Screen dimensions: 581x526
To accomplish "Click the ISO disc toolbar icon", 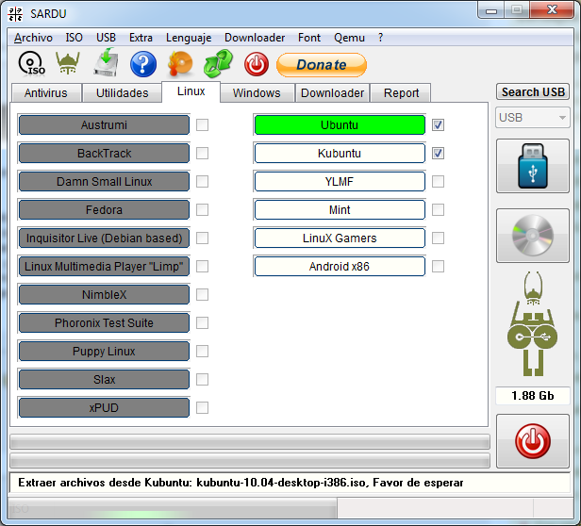I will (32, 64).
